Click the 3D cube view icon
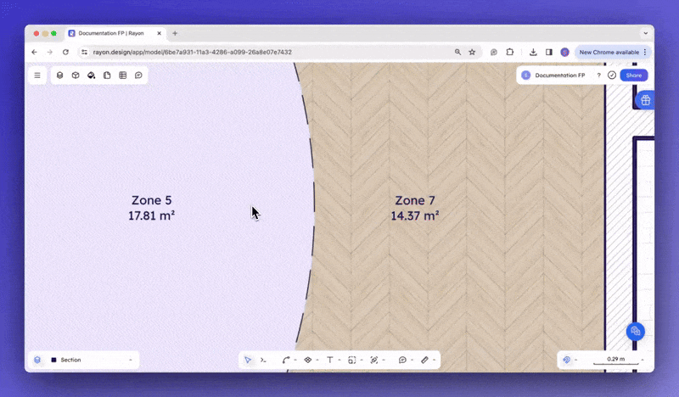 point(76,75)
